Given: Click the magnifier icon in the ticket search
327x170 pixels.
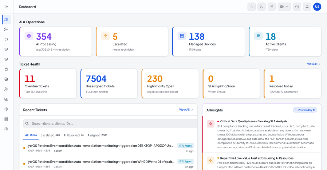Looking at the screenshot, I should coord(27,124).
